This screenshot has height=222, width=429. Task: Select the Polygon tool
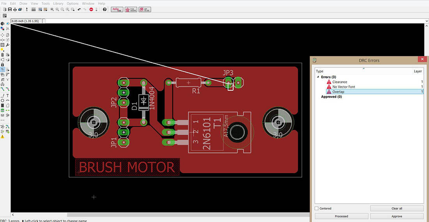point(8,106)
